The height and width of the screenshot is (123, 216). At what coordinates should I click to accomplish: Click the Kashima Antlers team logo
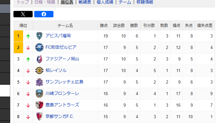(x=39, y=105)
